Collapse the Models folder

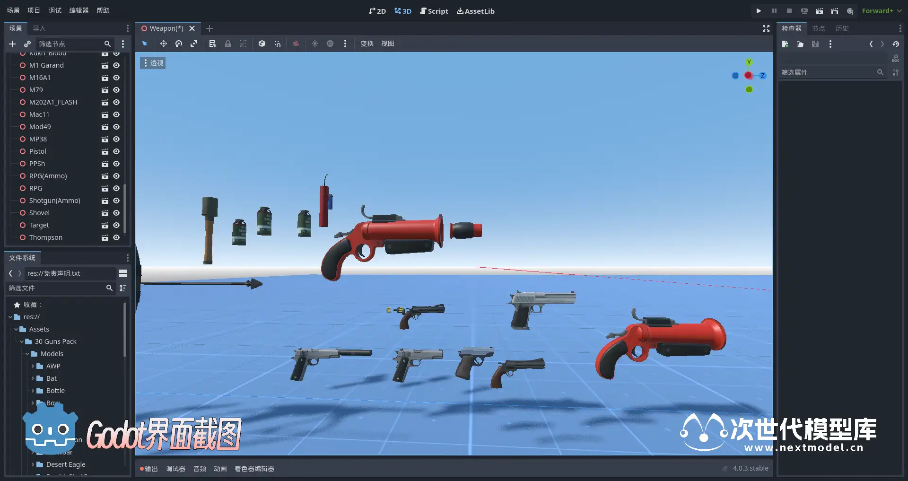(27, 354)
